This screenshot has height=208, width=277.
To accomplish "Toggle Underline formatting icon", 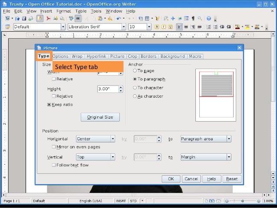I will point(170,27).
